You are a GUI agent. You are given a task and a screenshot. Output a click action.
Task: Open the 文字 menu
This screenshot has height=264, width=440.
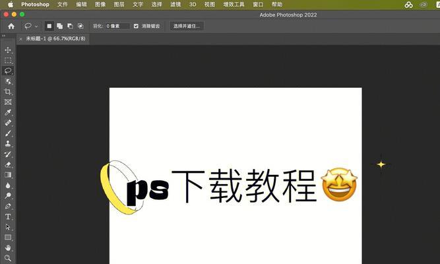click(x=138, y=5)
